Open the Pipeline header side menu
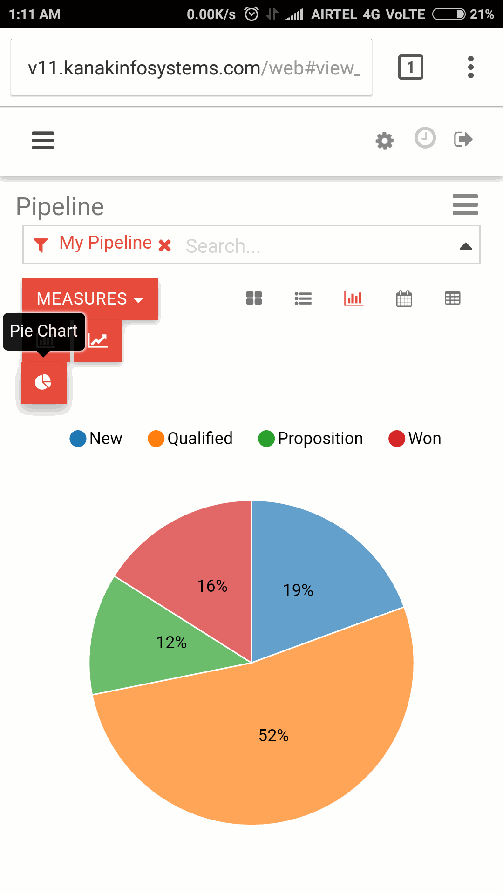This screenshot has width=503, height=894. [x=465, y=205]
